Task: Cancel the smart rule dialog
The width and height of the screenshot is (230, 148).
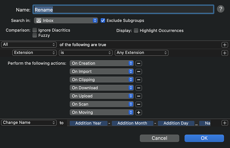Action: pyautogui.click(x=159, y=138)
